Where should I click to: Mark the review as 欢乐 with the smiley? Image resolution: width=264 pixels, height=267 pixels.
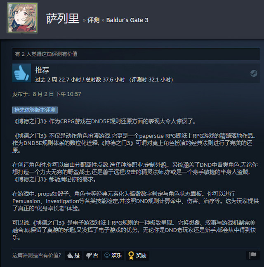(x=113, y=255)
